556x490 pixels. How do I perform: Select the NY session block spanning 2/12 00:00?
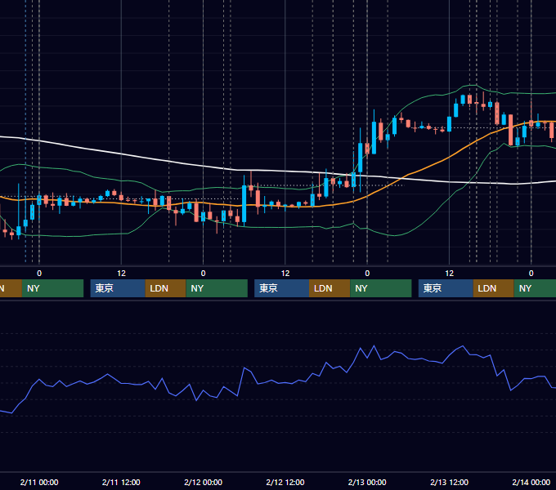pos(217,288)
